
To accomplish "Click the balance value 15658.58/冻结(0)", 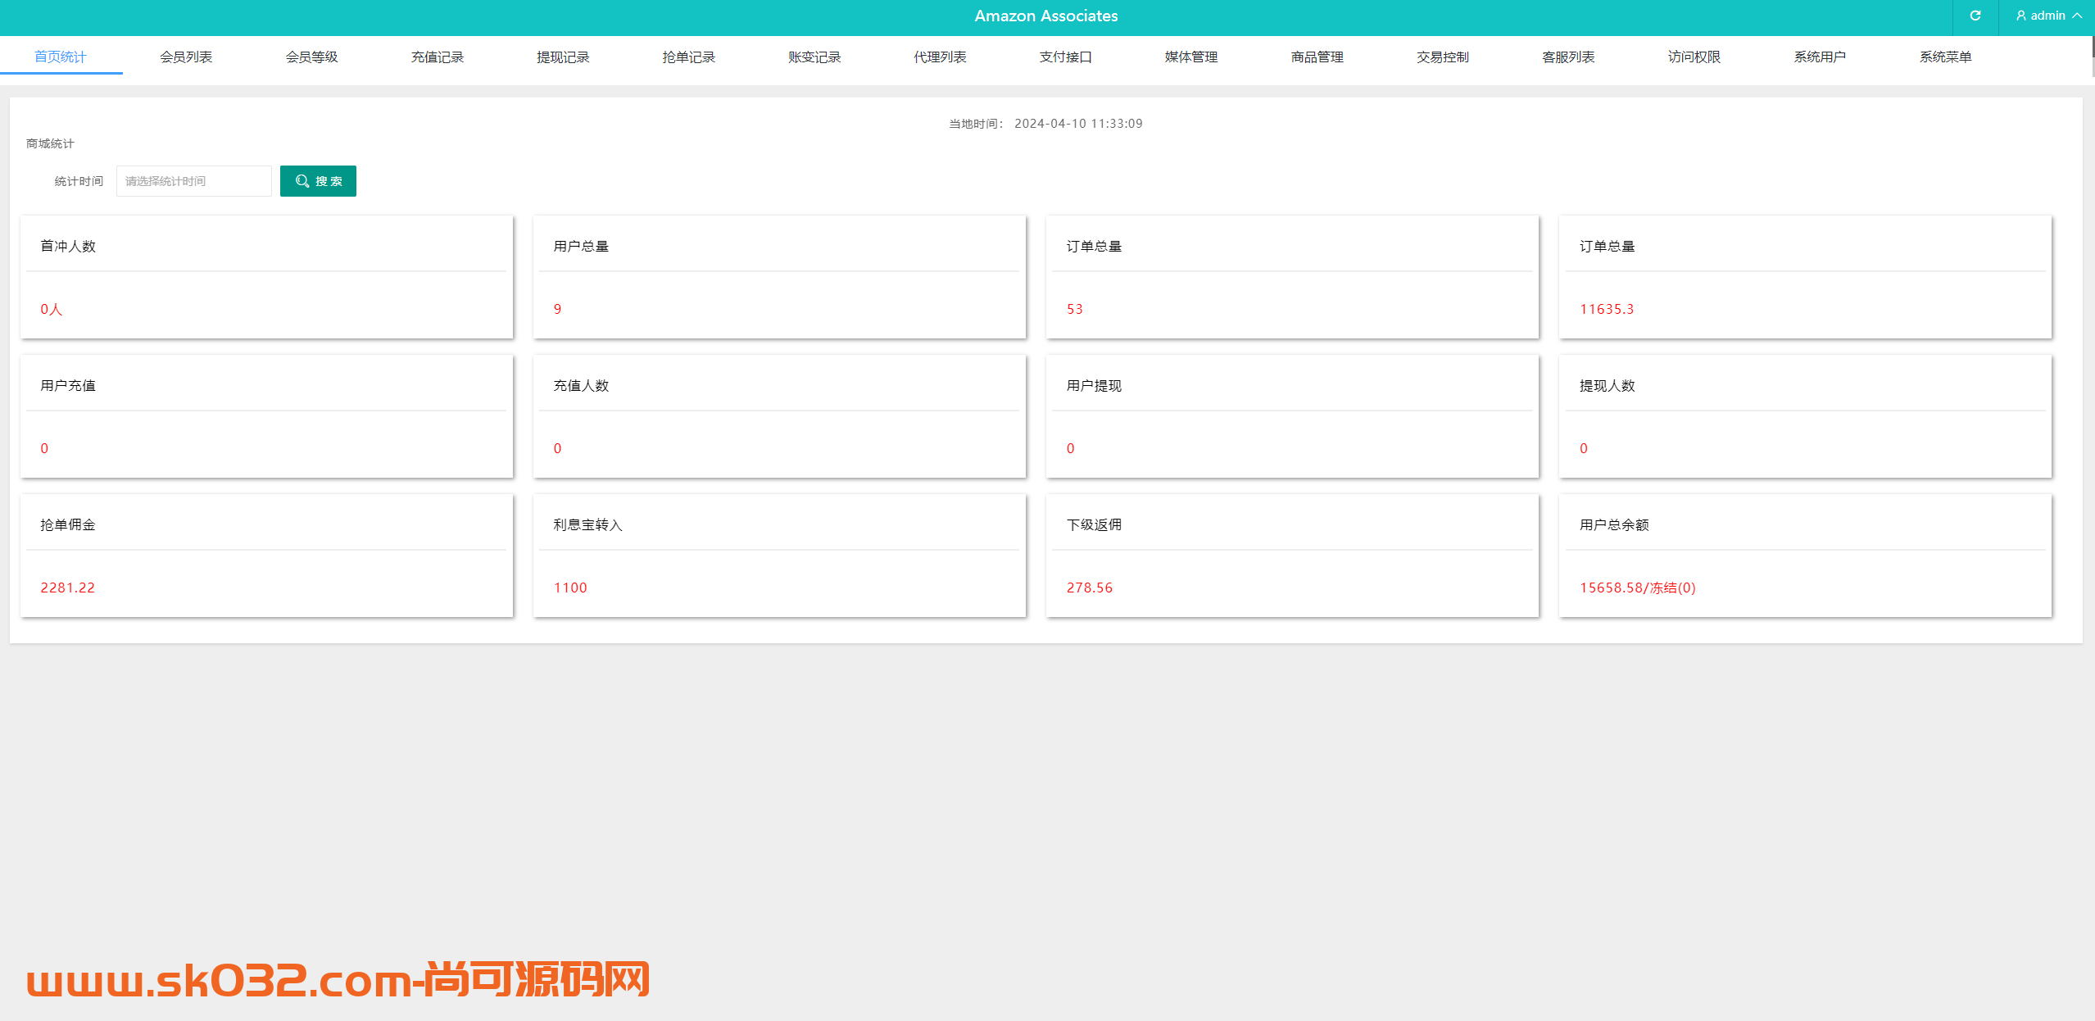I will (x=1638, y=588).
